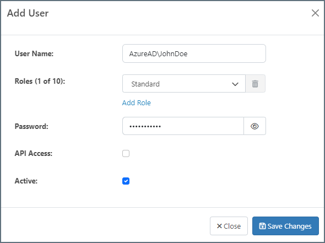Click the Add User dialog title
Image resolution: width=325 pixels, height=243 pixels.
[28, 13]
